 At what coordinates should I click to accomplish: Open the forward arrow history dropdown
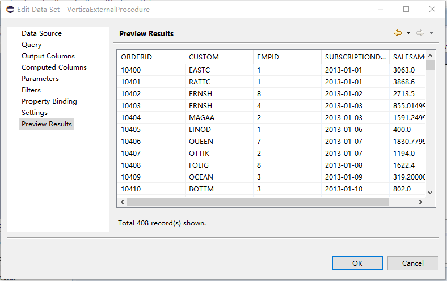431,33
